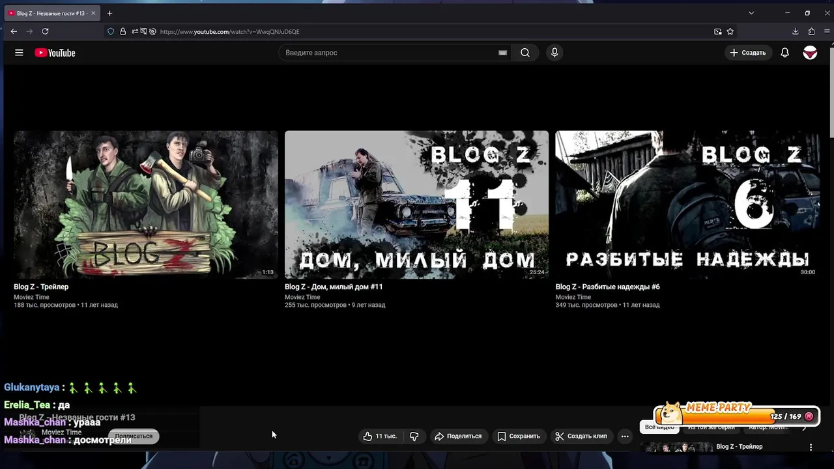Image resolution: width=834 pixels, height=469 pixels.
Task: Open Moviez Time channel under Трейлер card
Action: click(x=31, y=297)
